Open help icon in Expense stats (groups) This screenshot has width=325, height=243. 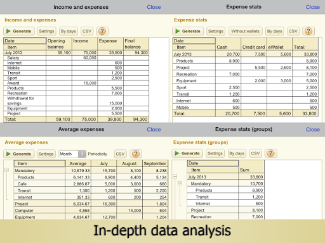[270, 153]
